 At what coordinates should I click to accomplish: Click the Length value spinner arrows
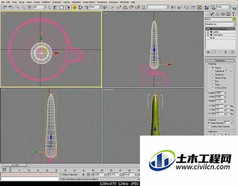(x=225, y=93)
